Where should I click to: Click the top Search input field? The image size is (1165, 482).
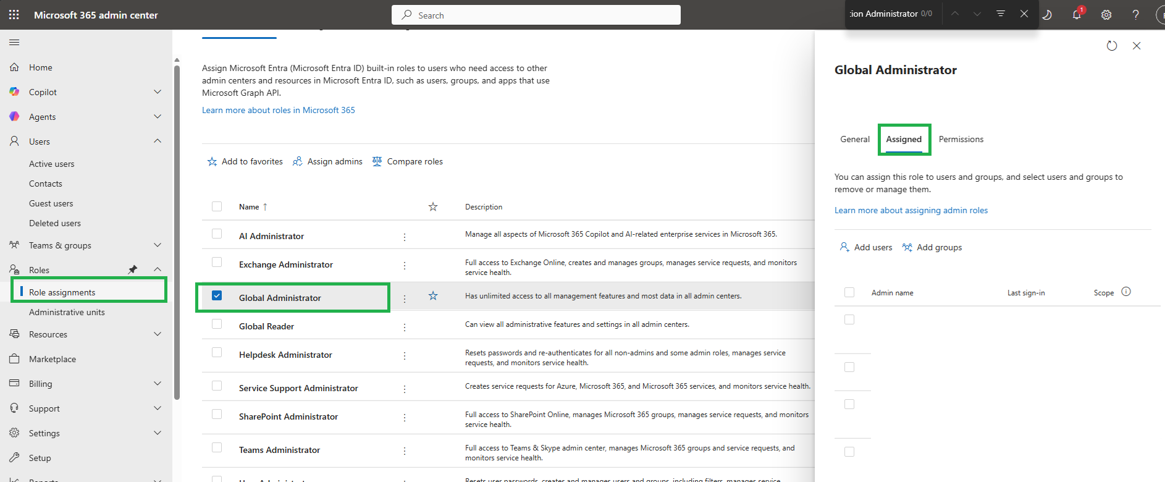pos(536,15)
